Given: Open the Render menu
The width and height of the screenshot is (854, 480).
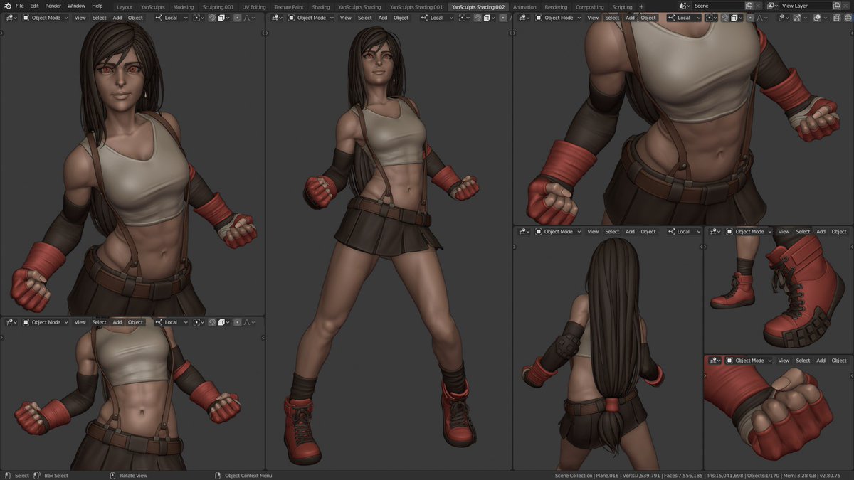Looking at the screenshot, I should point(53,6).
